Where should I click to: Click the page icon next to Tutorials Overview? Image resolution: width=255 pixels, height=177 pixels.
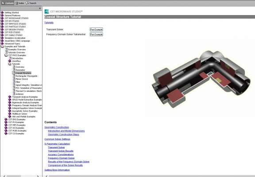(6, 53)
